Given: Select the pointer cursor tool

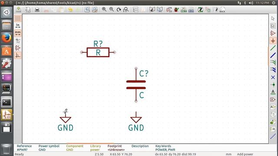Looking at the screenshot, I should coord(273,18).
